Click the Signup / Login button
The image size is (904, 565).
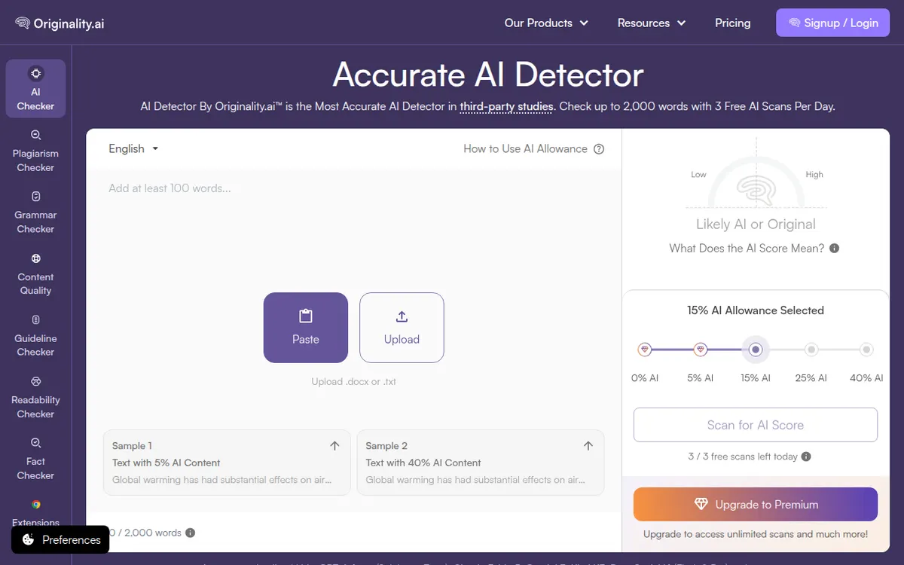833,23
